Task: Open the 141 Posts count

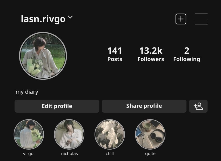Action: 115,54
